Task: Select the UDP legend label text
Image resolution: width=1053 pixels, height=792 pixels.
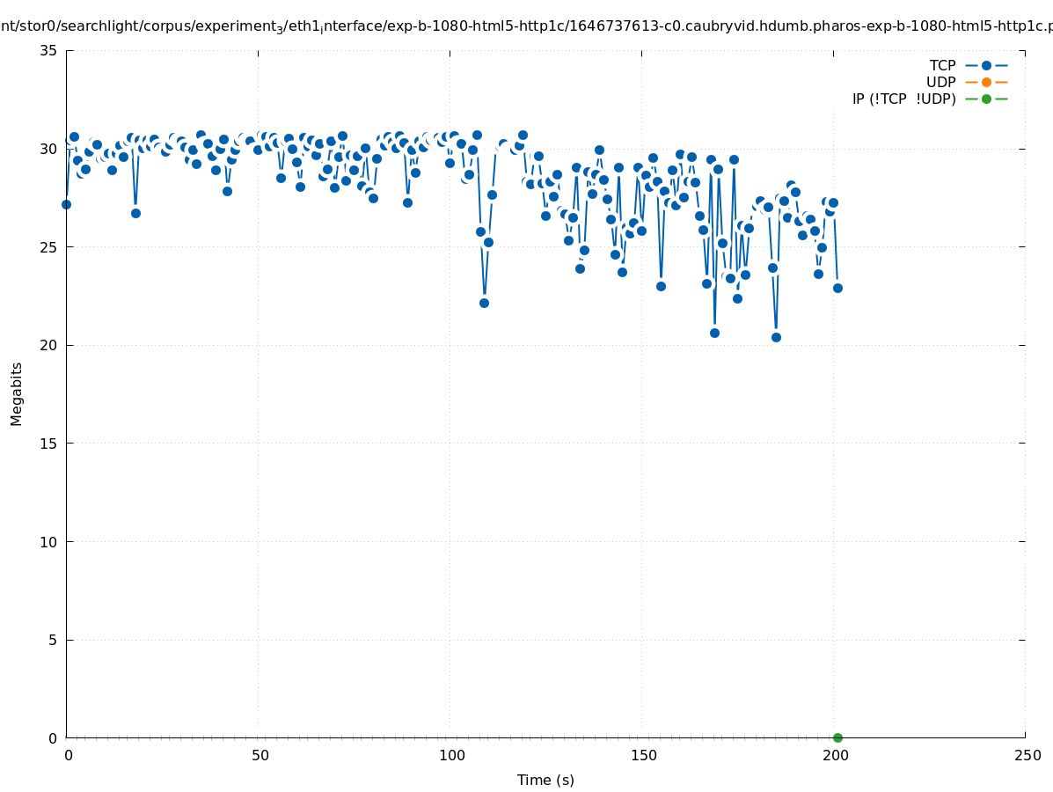Action: point(940,83)
